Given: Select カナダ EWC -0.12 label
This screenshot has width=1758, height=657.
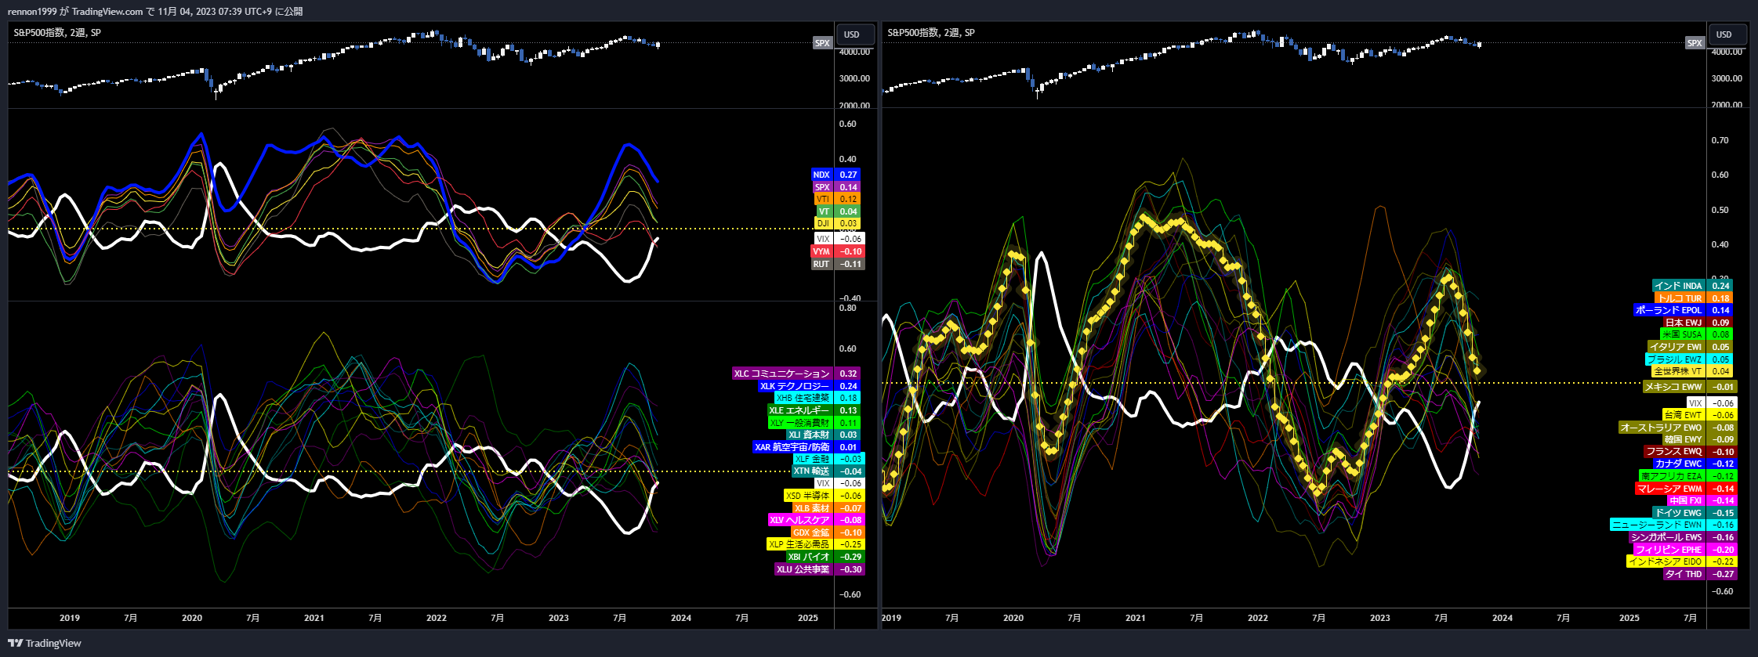Looking at the screenshot, I should pos(1695,464).
